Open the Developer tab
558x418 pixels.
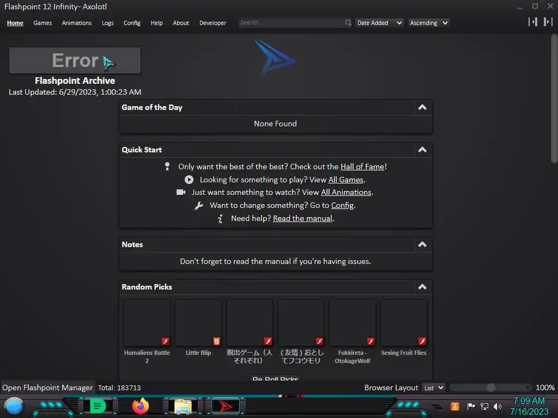tap(213, 23)
